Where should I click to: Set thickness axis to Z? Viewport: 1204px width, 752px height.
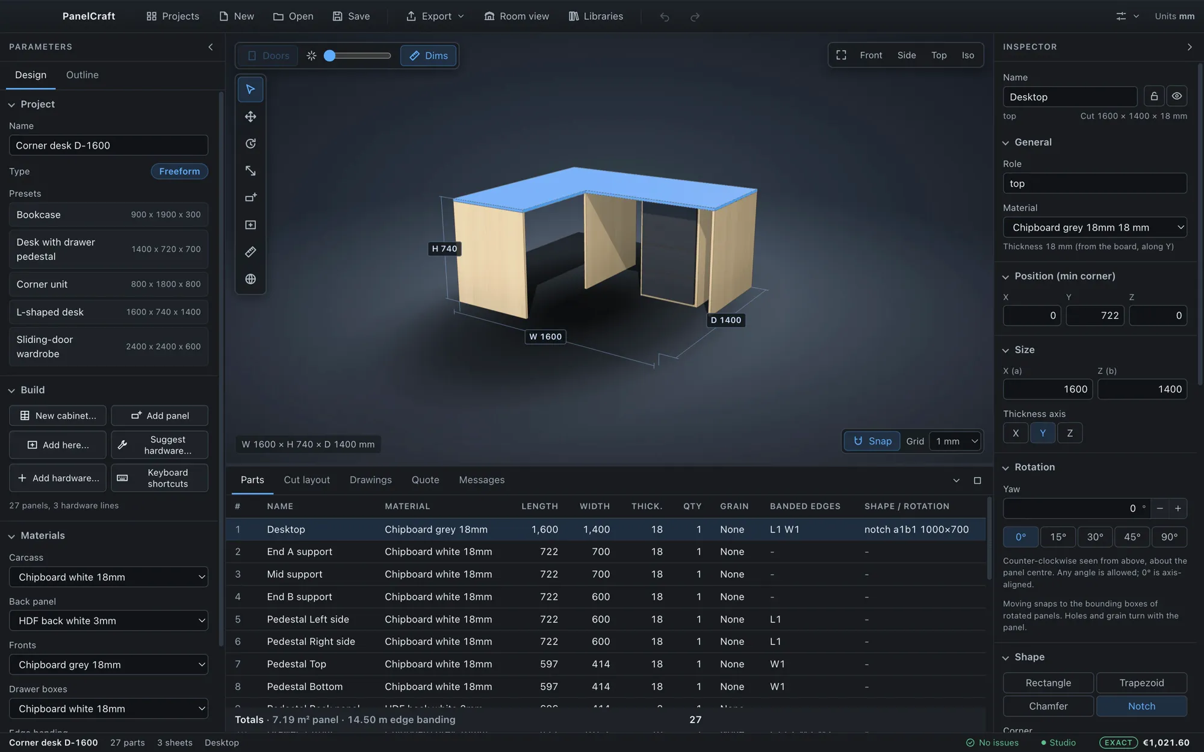(x=1070, y=433)
